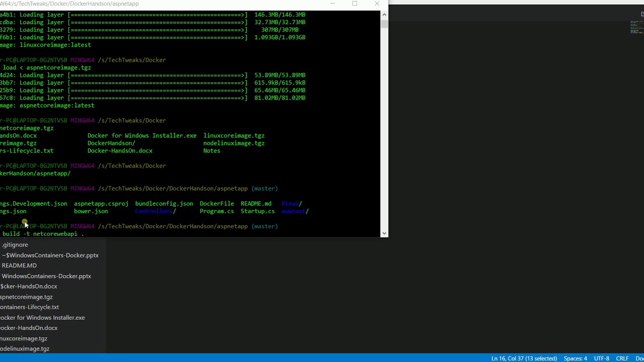Maximize the MINGW64 terminal window
The width and height of the screenshot is (644, 362).
coord(355,4)
